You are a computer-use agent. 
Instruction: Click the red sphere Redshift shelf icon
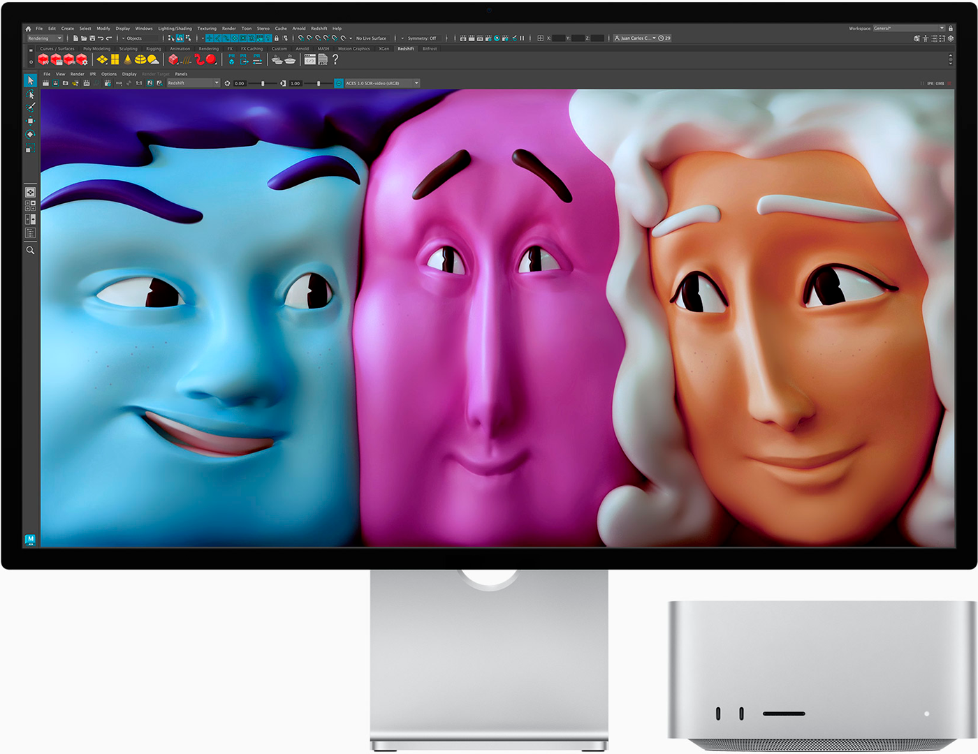tap(211, 60)
